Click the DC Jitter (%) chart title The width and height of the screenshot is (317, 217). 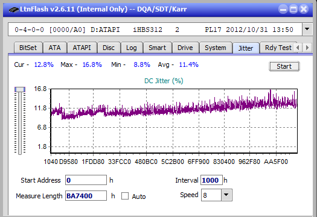164,81
